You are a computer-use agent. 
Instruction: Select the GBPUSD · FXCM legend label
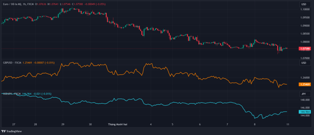(13, 63)
